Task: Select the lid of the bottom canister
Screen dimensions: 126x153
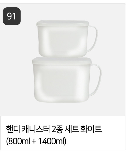Action: pos(62,61)
